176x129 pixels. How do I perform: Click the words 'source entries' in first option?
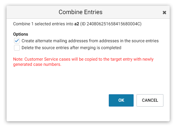pyautogui.click(x=145, y=41)
